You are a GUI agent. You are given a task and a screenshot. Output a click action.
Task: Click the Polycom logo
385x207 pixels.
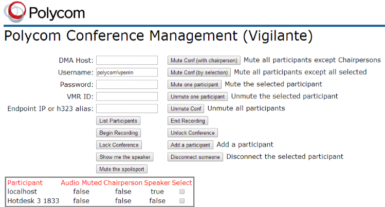pos(44,12)
